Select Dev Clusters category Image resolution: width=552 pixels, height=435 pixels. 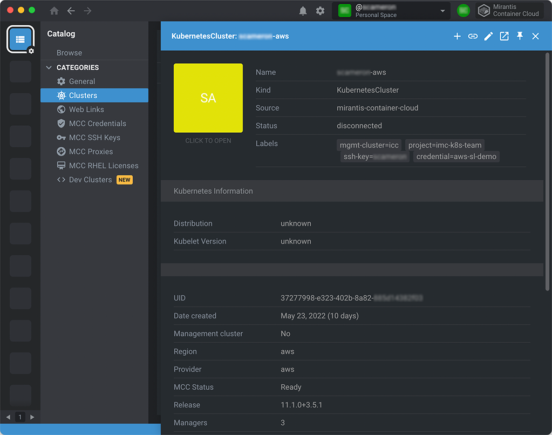[94, 180]
